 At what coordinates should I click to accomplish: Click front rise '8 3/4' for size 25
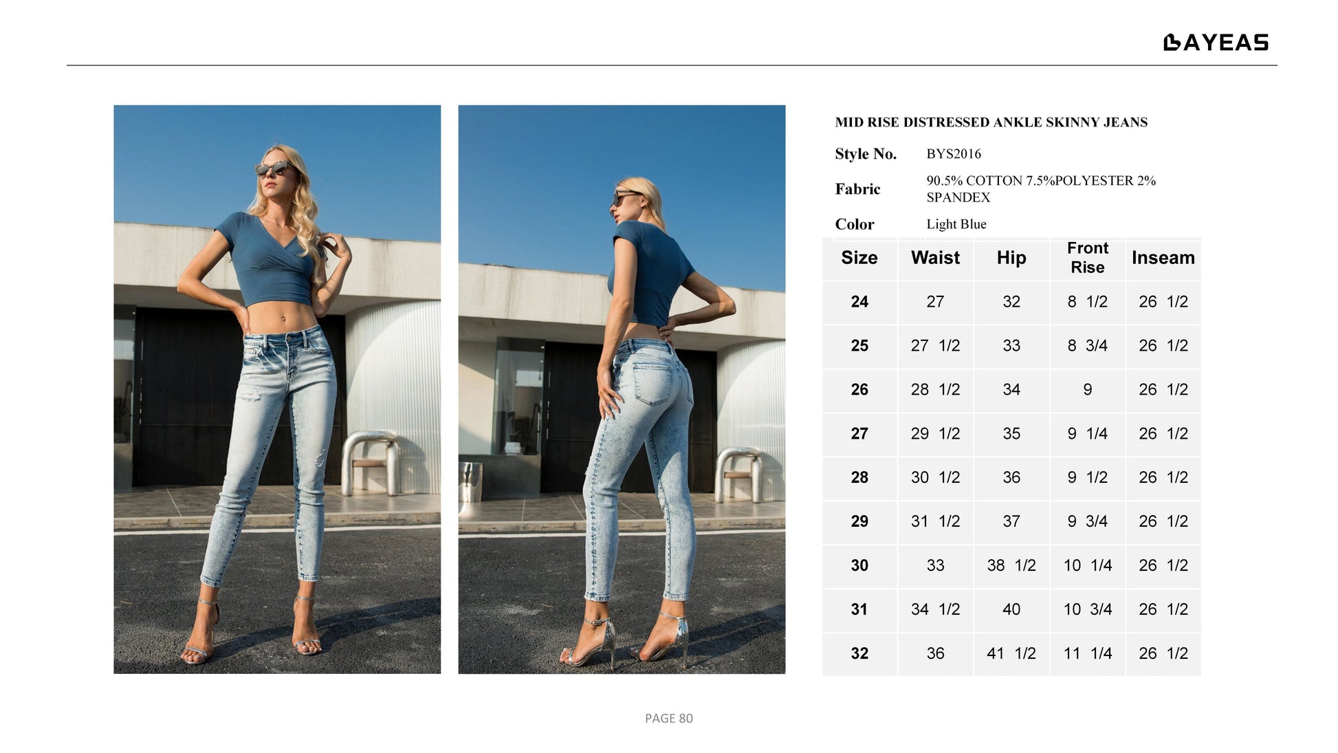pyautogui.click(x=1088, y=346)
